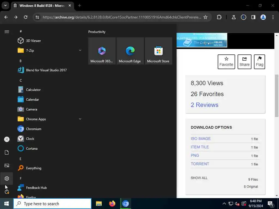The height and width of the screenshot is (209, 279).
Task: Open the browser profile avatar
Action: [263, 17]
